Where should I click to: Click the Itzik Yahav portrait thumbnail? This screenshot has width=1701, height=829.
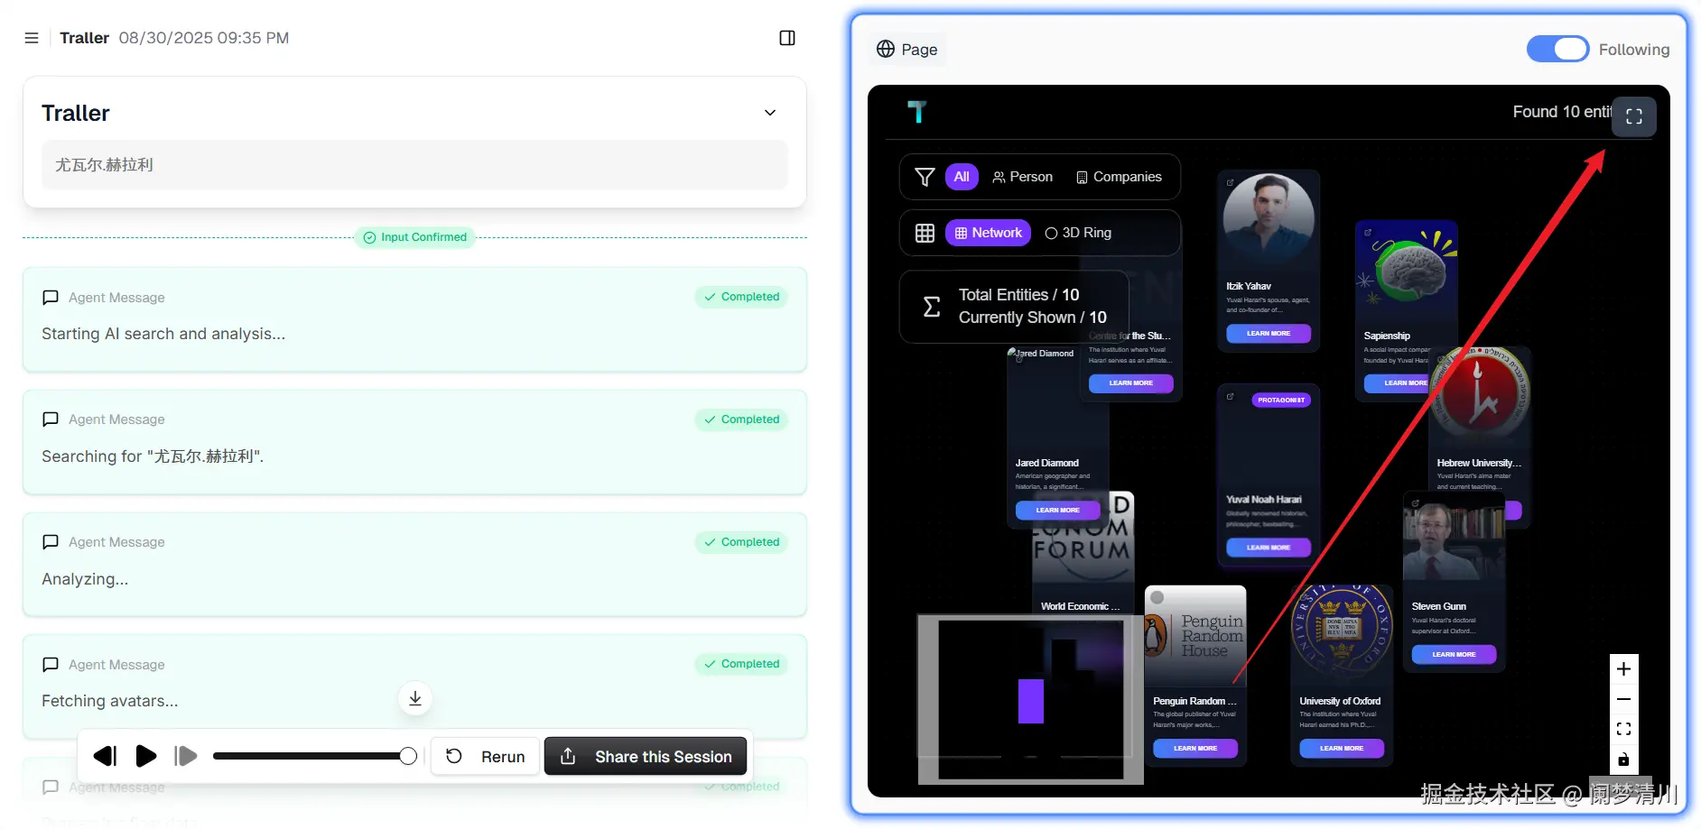pyautogui.click(x=1269, y=219)
